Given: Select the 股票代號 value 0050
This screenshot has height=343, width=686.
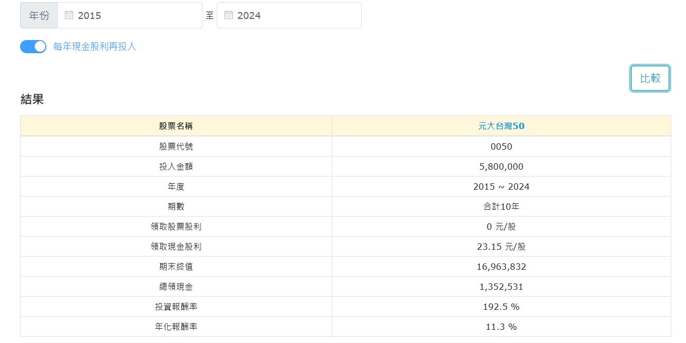Looking at the screenshot, I should [x=501, y=146].
